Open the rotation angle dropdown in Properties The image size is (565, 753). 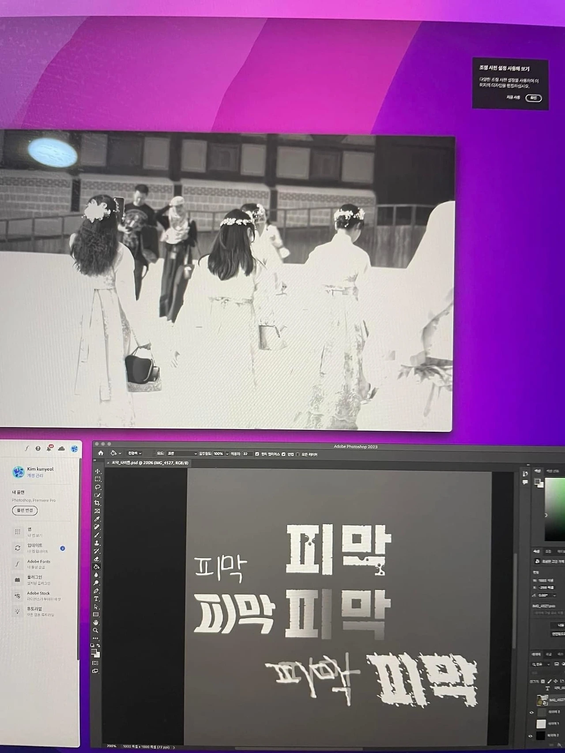pos(555,595)
